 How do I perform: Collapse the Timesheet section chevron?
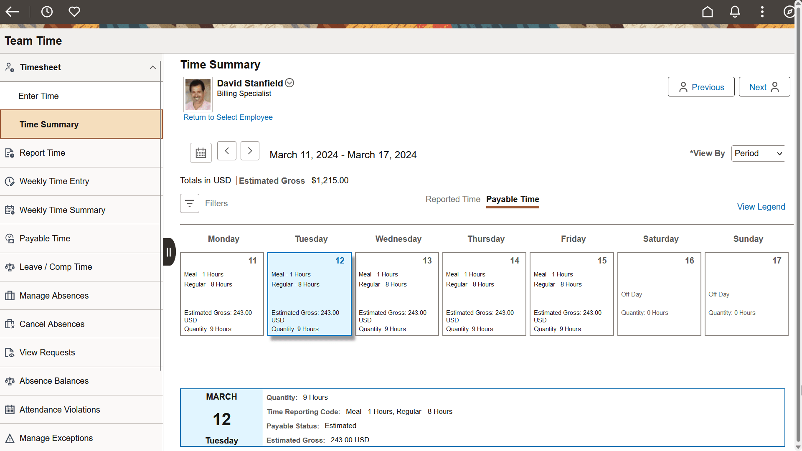(152, 67)
